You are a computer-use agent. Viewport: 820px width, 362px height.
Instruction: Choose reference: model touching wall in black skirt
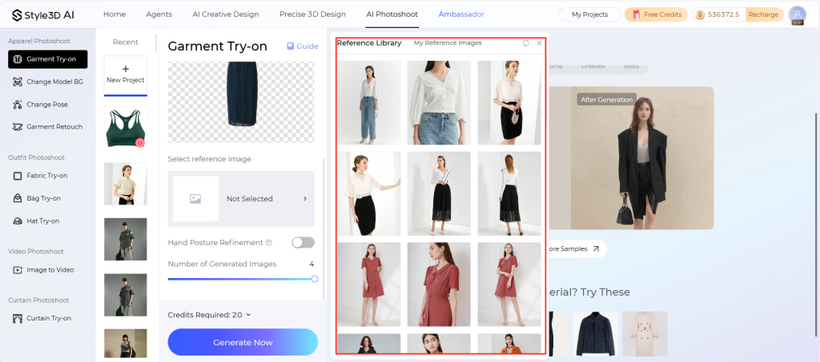click(x=369, y=193)
